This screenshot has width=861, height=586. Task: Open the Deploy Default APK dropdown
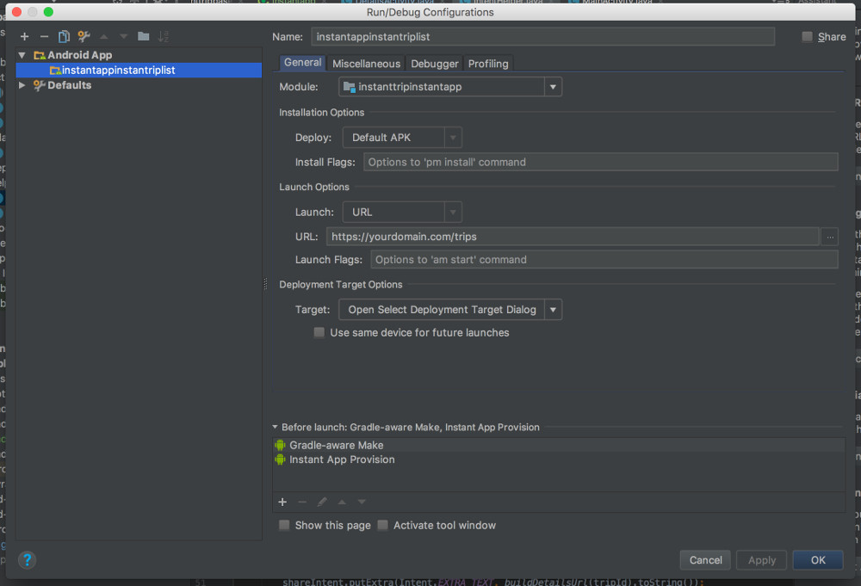tap(453, 138)
